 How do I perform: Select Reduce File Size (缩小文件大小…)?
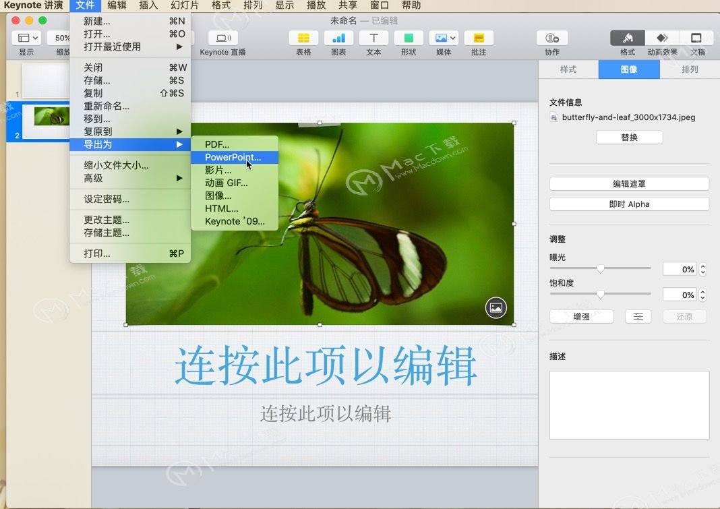coord(130,165)
